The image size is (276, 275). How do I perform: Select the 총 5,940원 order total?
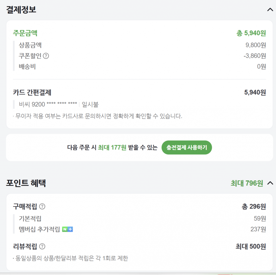251,33
